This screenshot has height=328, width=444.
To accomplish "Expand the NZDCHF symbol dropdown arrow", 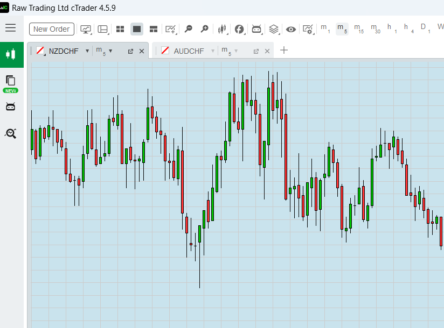I will point(87,51).
